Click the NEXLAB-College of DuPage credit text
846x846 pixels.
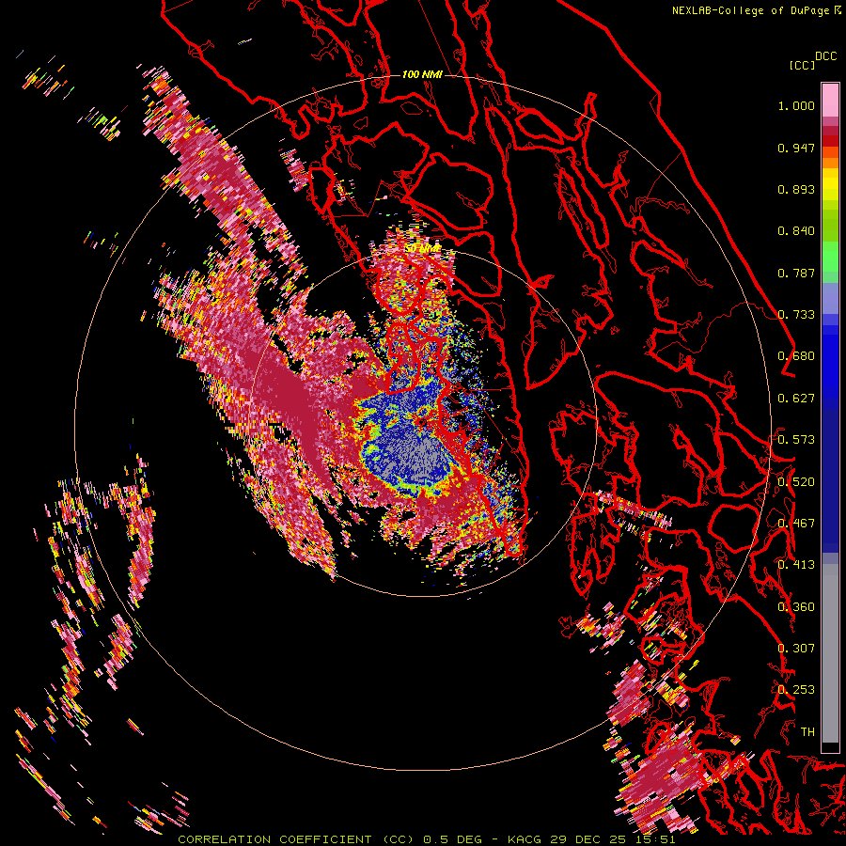tap(756, 10)
